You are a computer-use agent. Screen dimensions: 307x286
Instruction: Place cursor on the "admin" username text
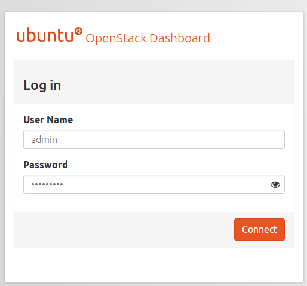[x=44, y=139]
